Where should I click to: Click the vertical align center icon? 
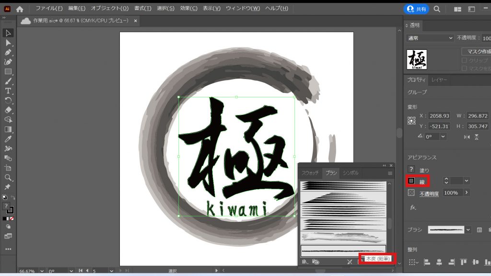tap(476, 262)
